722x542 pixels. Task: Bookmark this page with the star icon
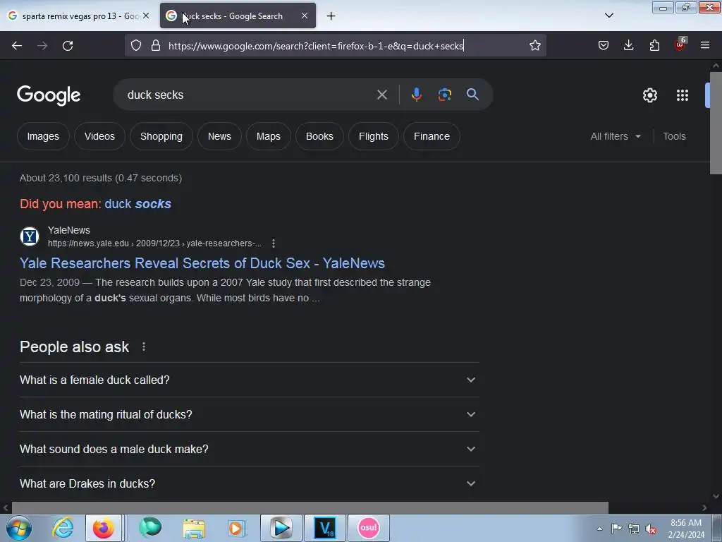pos(534,46)
